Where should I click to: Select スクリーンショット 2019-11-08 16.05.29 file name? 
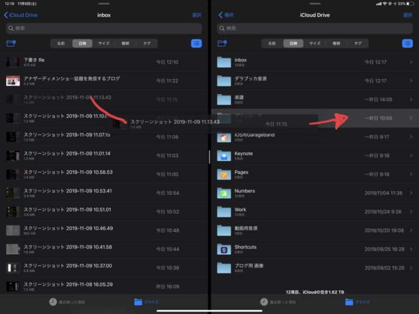tap(68, 284)
